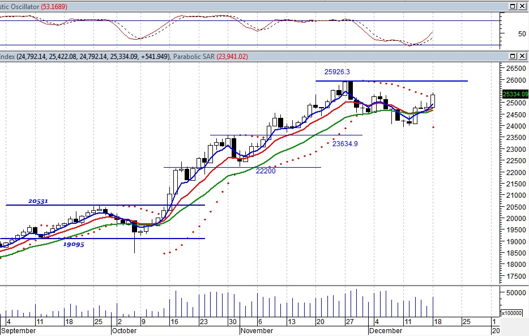The width and height of the screenshot is (529, 336).
Task: Select the 25926.3 resistance level label
Action: [x=337, y=72]
